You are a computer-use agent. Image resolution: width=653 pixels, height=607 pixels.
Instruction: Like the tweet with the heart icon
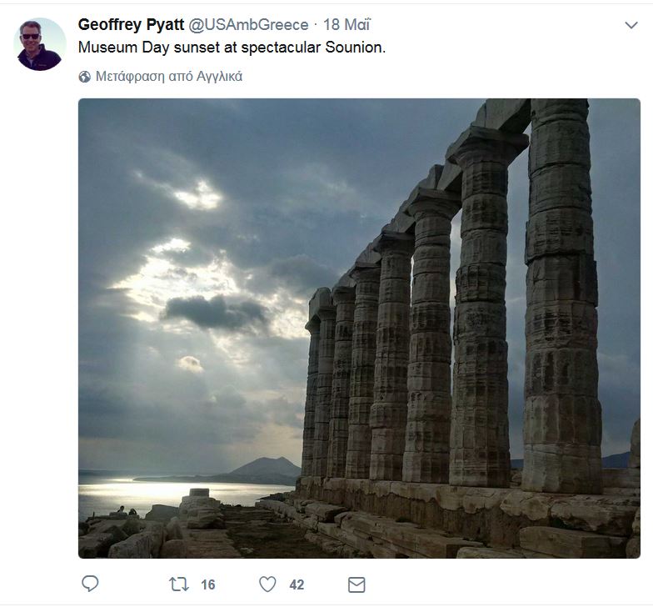pyautogui.click(x=267, y=584)
